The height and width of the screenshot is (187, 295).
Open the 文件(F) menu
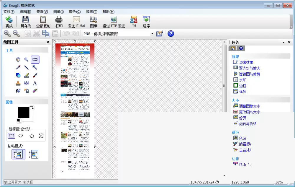(x=9, y=12)
